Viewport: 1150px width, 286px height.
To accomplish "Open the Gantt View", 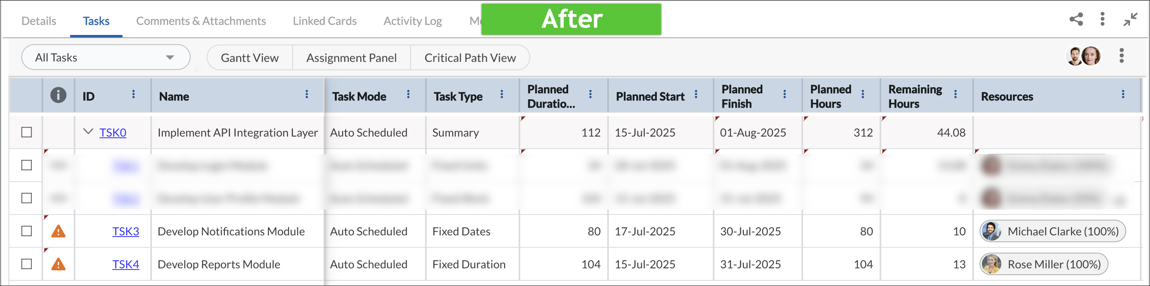I will pos(249,58).
